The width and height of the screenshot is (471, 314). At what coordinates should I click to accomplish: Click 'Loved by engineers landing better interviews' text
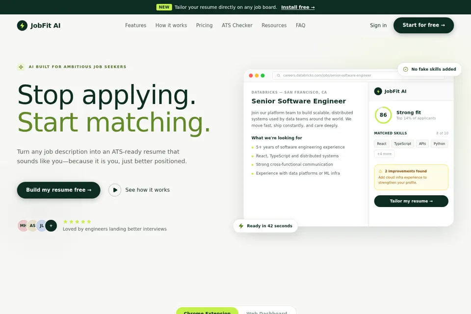pos(114,229)
